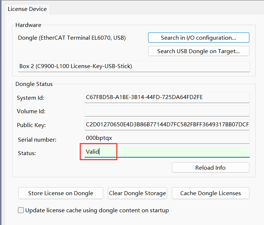Enable update license cache on startup checkbox
Viewport: 264px width, 225px height.
click(21, 210)
